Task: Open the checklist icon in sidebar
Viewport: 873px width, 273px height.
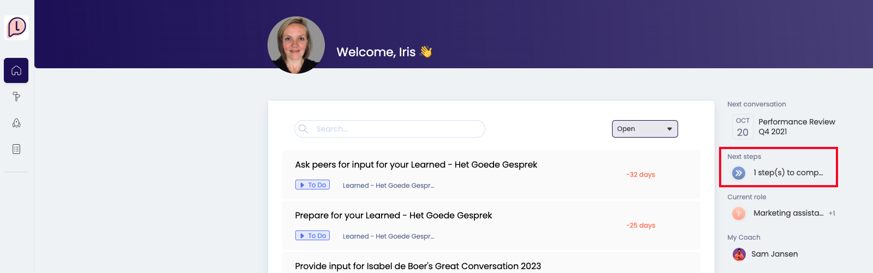Action: 16,149
